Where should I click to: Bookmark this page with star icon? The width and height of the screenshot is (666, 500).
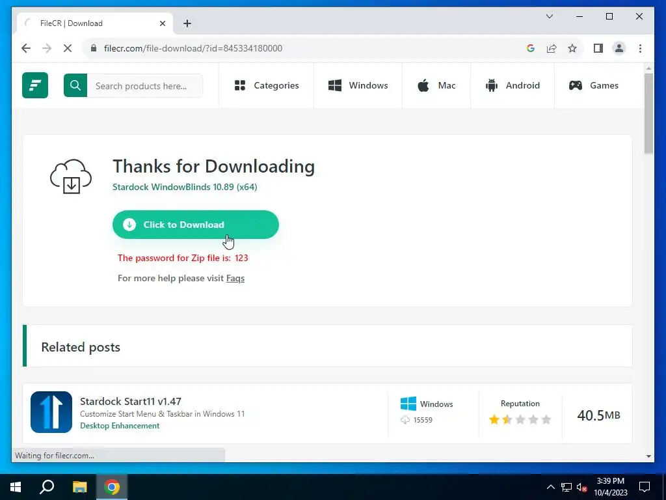click(x=572, y=48)
